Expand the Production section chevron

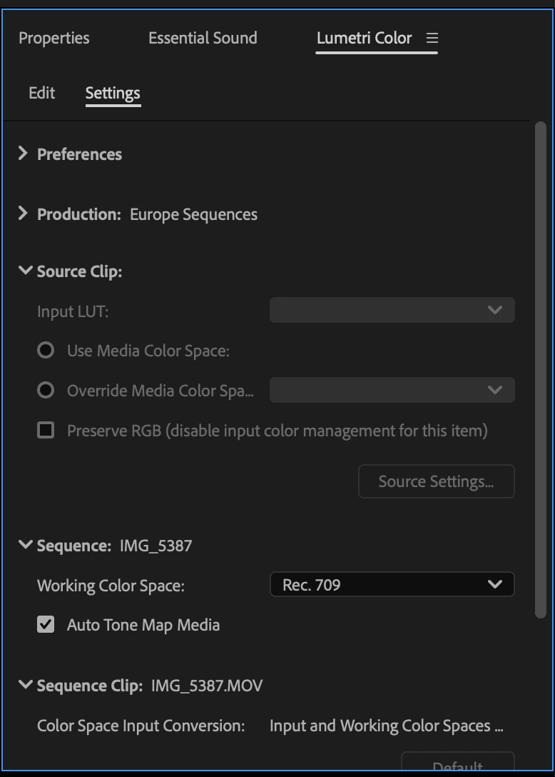[x=24, y=214]
